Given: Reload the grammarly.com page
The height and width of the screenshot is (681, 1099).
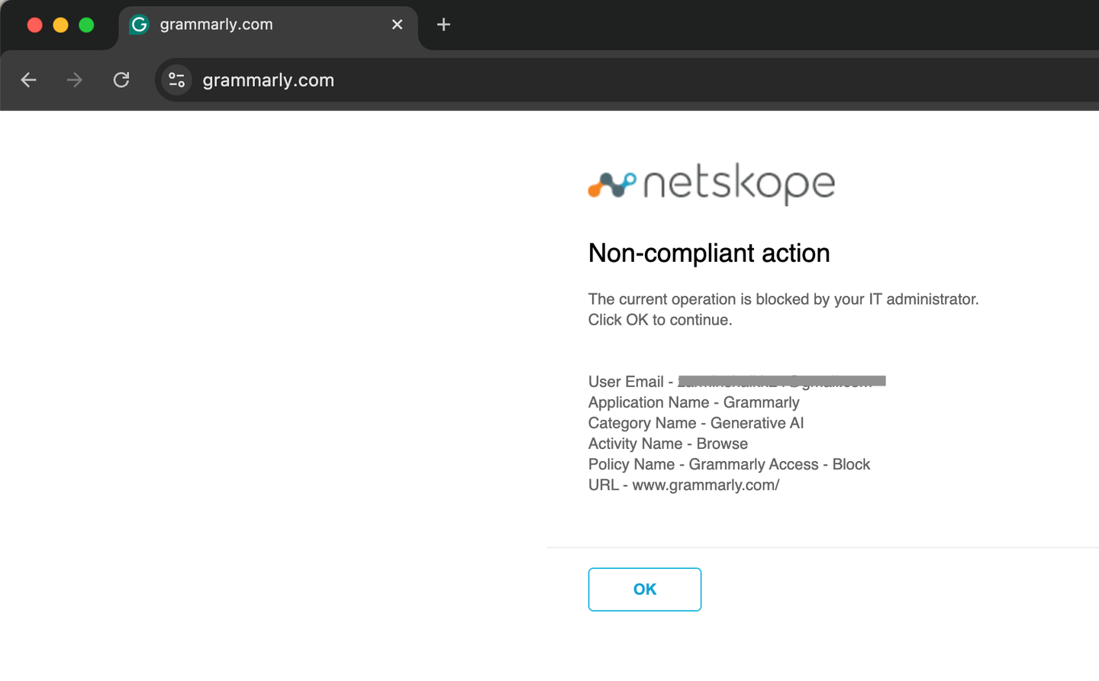Looking at the screenshot, I should click(x=121, y=80).
